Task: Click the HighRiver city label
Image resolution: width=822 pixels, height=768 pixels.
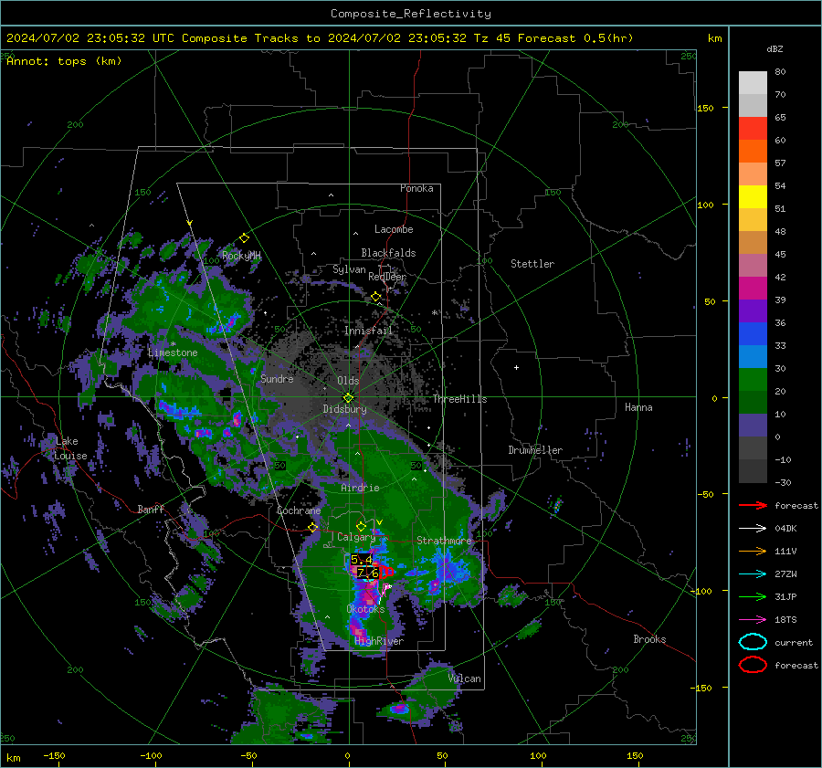Action: click(379, 641)
